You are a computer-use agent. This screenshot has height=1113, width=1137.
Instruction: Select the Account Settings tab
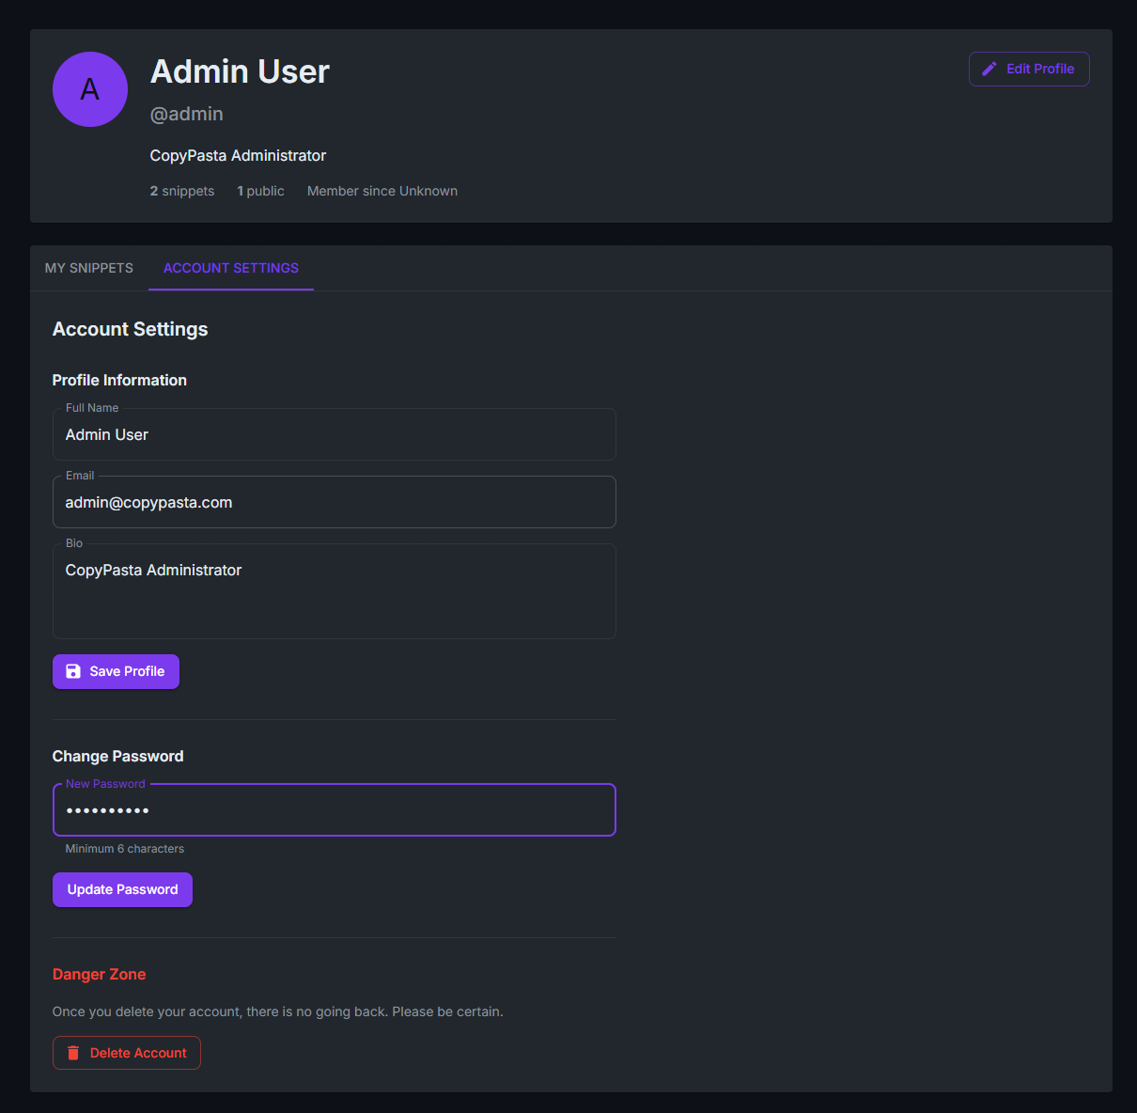231,268
